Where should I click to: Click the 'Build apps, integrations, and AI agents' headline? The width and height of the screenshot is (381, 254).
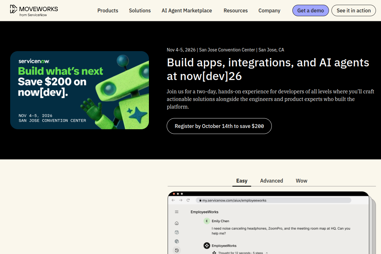click(x=268, y=69)
